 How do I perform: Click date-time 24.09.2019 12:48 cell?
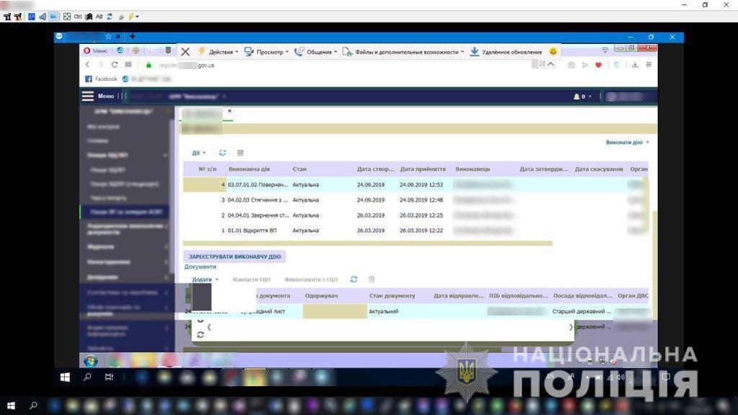click(421, 200)
